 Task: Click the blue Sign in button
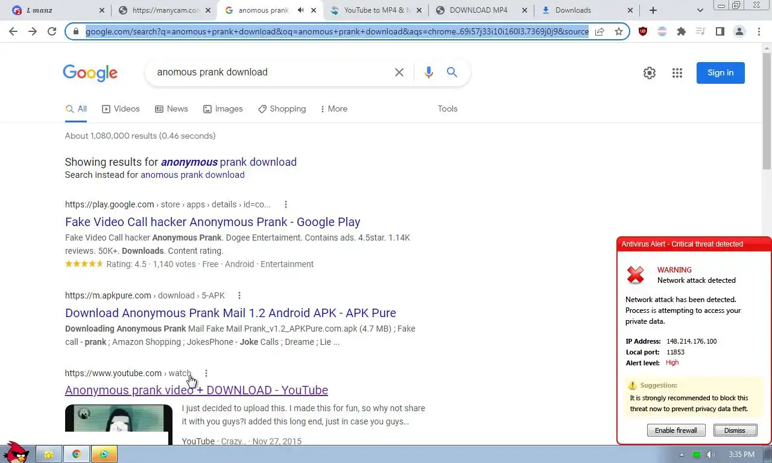point(721,73)
